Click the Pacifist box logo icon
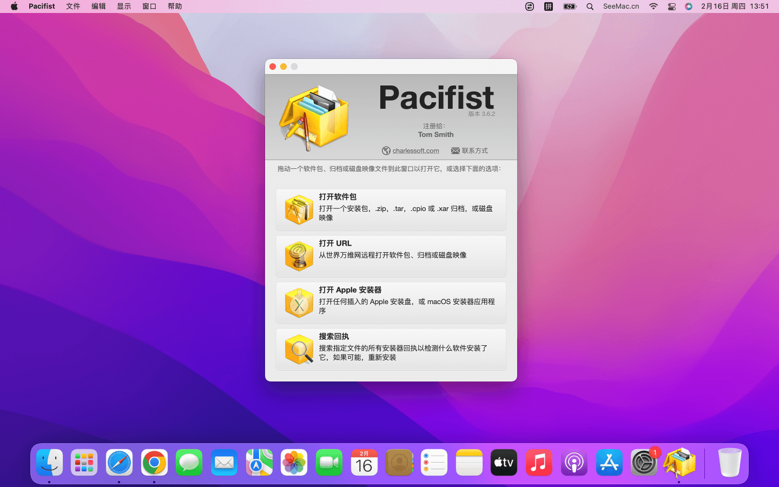The width and height of the screenshot is (779, 487). [314, 118]
